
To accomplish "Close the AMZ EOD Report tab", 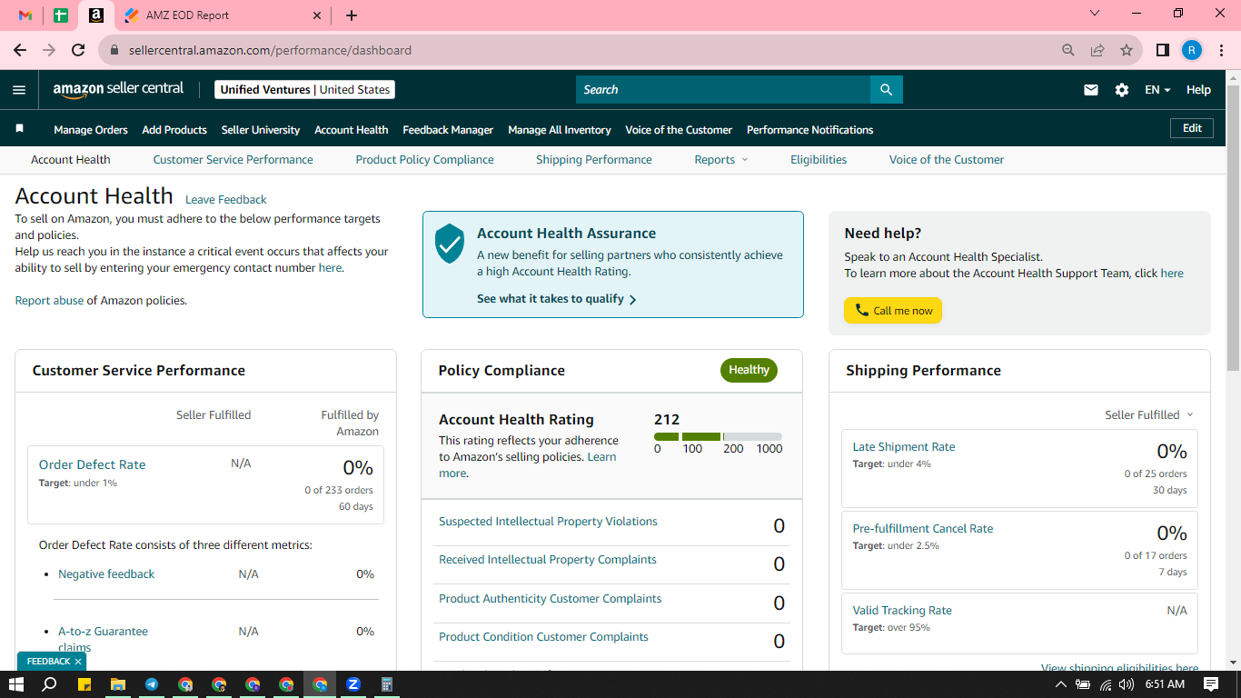I will [317, 15].
